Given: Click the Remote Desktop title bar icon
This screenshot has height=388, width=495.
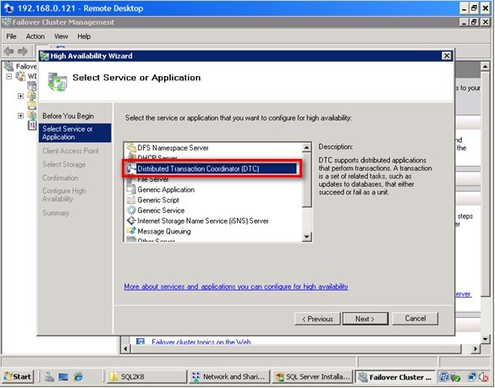Looking at the screenshot, I should [8, 8].
